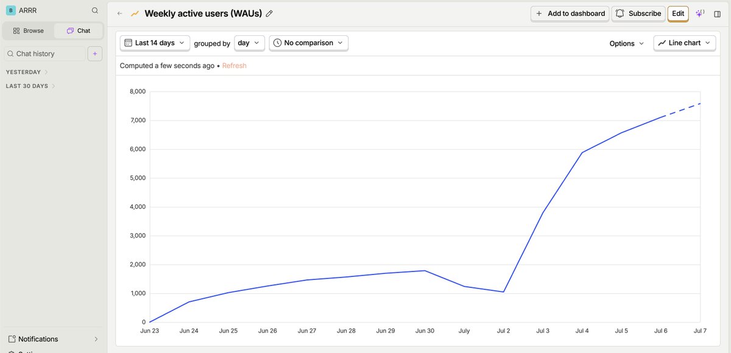Subscribe to this insight

click(x=638, y=13)
